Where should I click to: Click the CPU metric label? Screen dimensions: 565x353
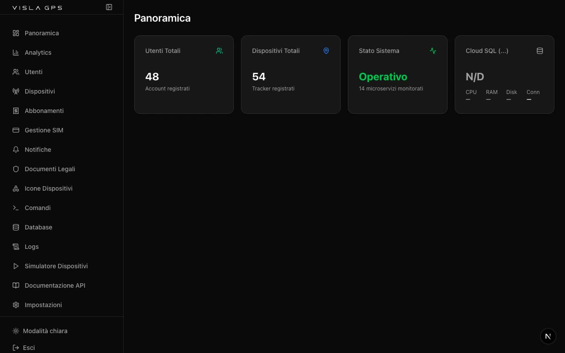pos(471,92)
